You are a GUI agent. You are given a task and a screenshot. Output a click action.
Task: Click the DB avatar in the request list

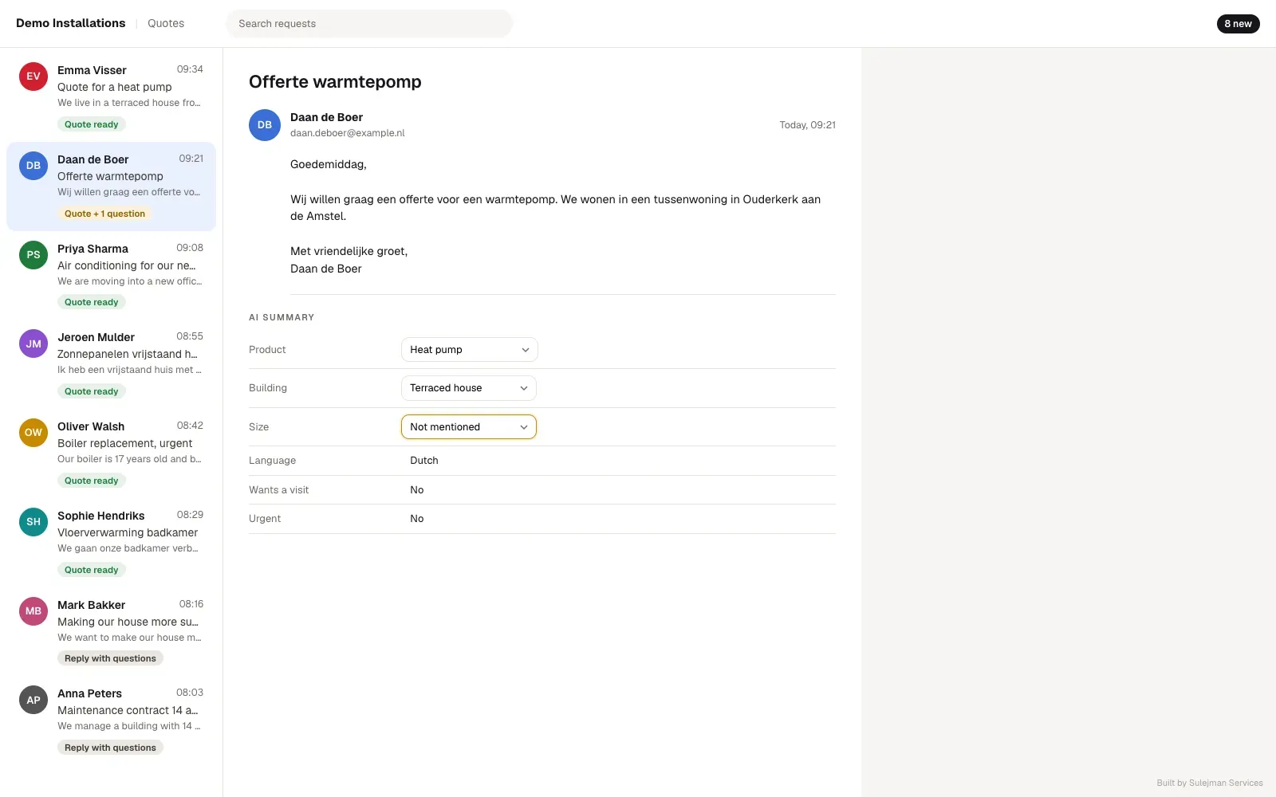tap(33, 166)
